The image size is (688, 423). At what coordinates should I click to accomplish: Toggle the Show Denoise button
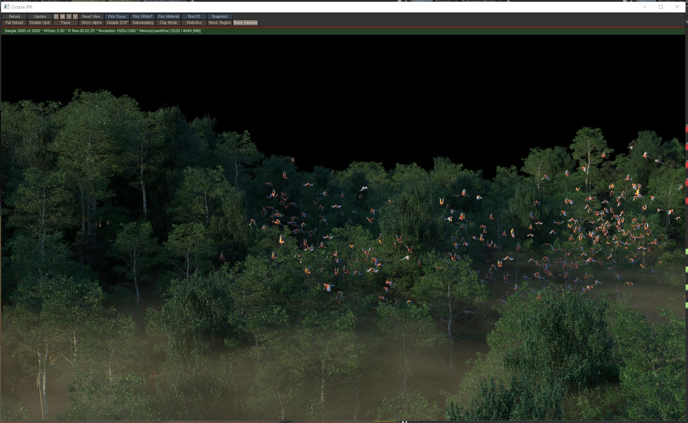click(x=245, y=22)
